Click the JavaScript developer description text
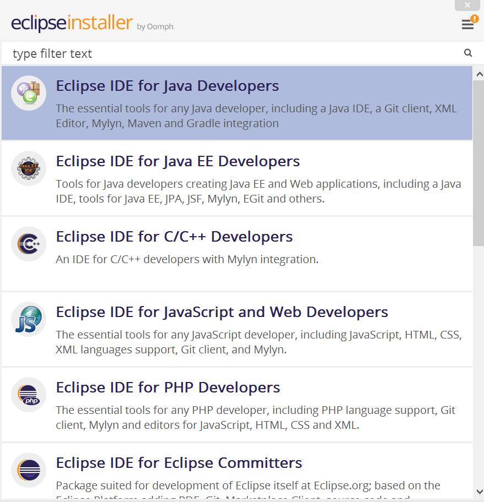Image resolution: width=484 pixels, height=502 pixels. [x=259, y=342]
